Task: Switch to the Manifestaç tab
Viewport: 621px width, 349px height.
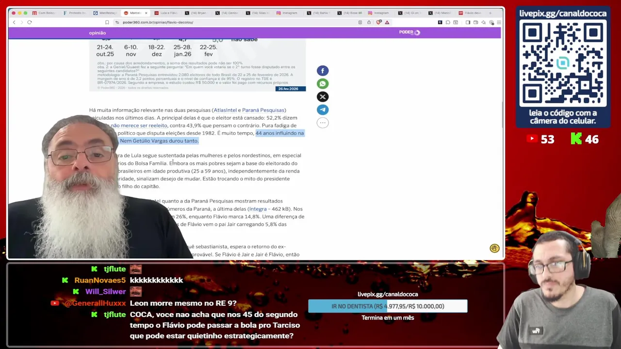Action: point(105,13)
